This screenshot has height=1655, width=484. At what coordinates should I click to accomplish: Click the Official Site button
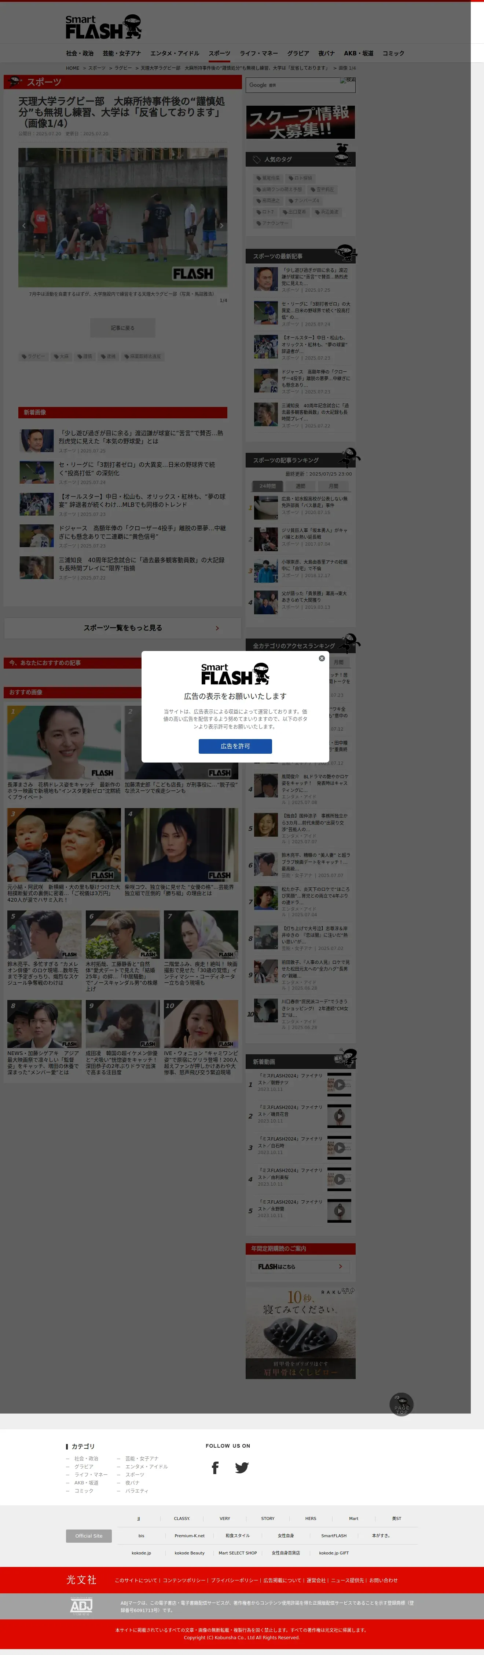(89, 1535)
